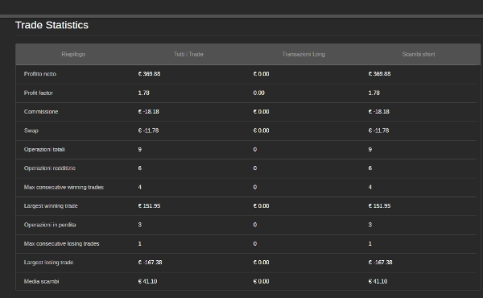The height and width of the screenshot is (298, 483).
Task: Select Swap value under Transazioni Long
Action: (x=261, y=130)
